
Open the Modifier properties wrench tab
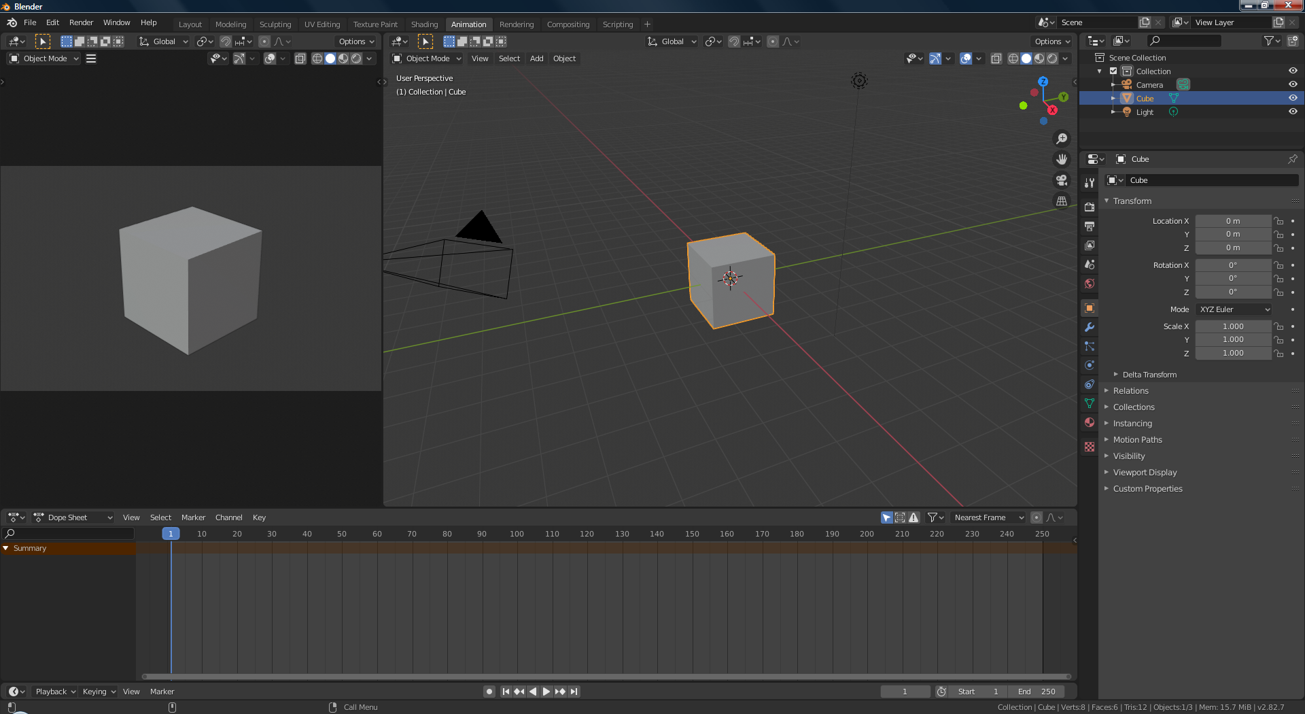(1090, 327)
